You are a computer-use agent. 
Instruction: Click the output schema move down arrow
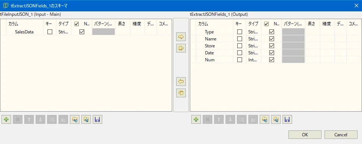(x=230, y=120)
